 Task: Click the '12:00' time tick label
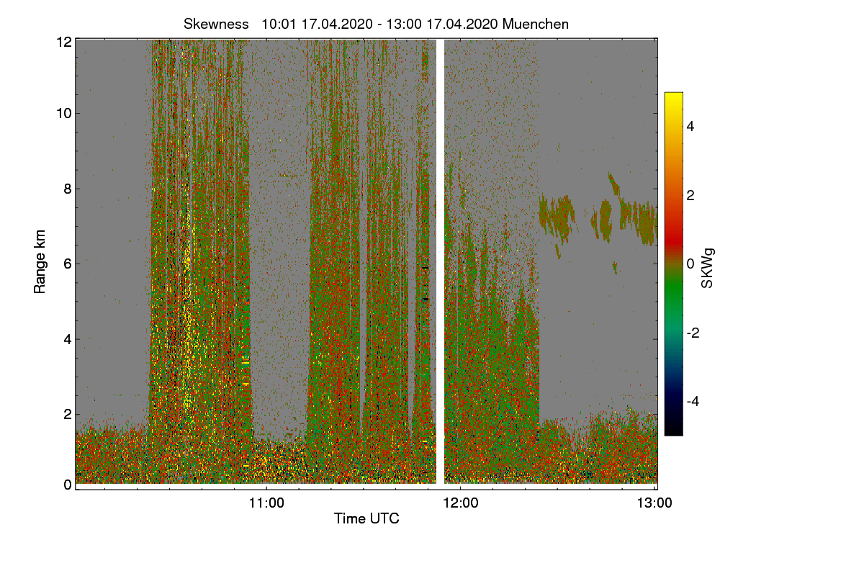[461, 503]
